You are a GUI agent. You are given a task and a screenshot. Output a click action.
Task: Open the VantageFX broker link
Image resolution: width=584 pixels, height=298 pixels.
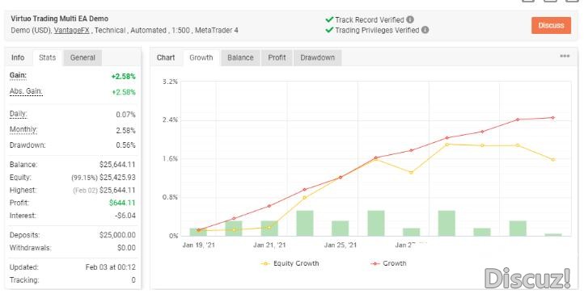click(71, 31)
